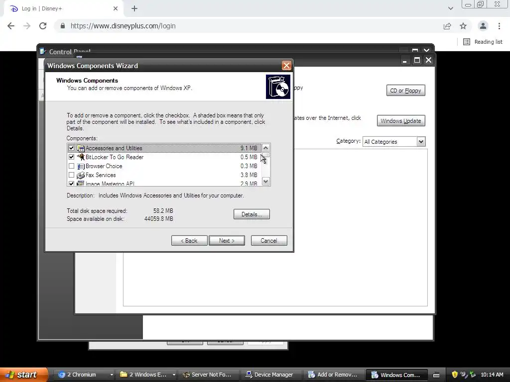Open the Reading list

pos(483,42)
